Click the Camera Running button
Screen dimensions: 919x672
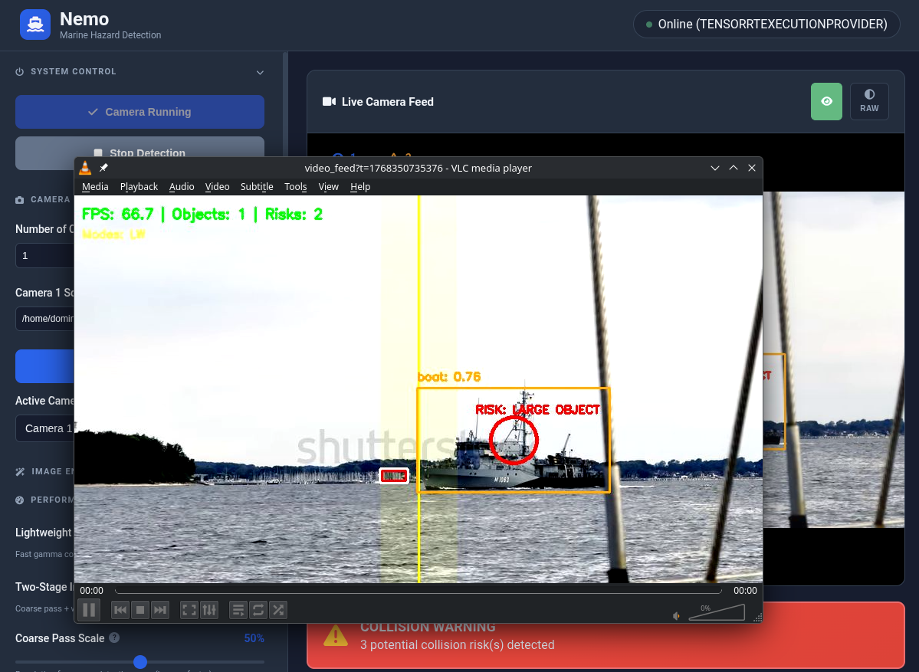click(139, 111)
